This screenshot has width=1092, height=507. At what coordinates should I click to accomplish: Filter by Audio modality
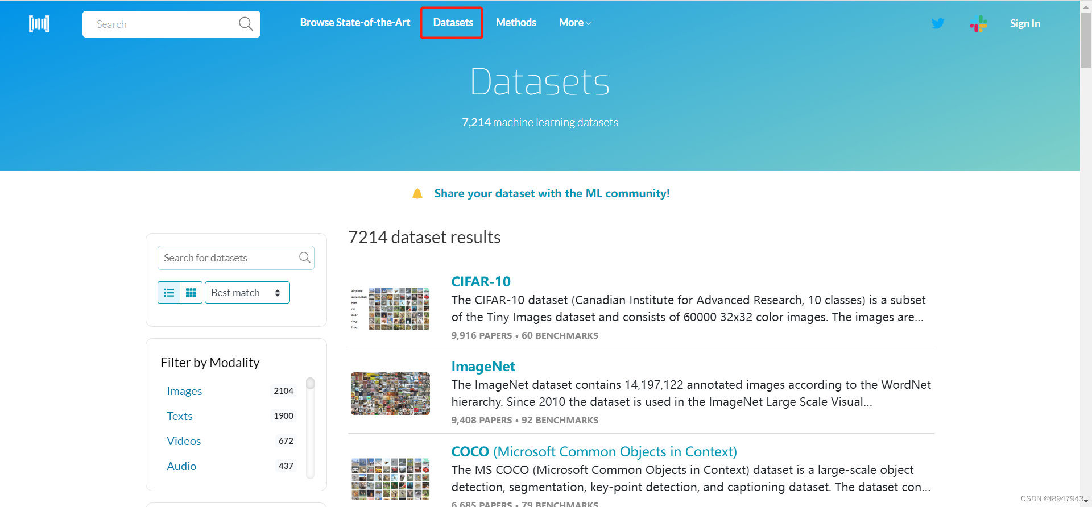click(181, 466)
